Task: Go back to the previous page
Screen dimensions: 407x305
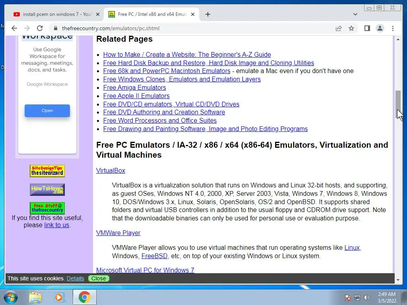Action: tap(14, 28)
